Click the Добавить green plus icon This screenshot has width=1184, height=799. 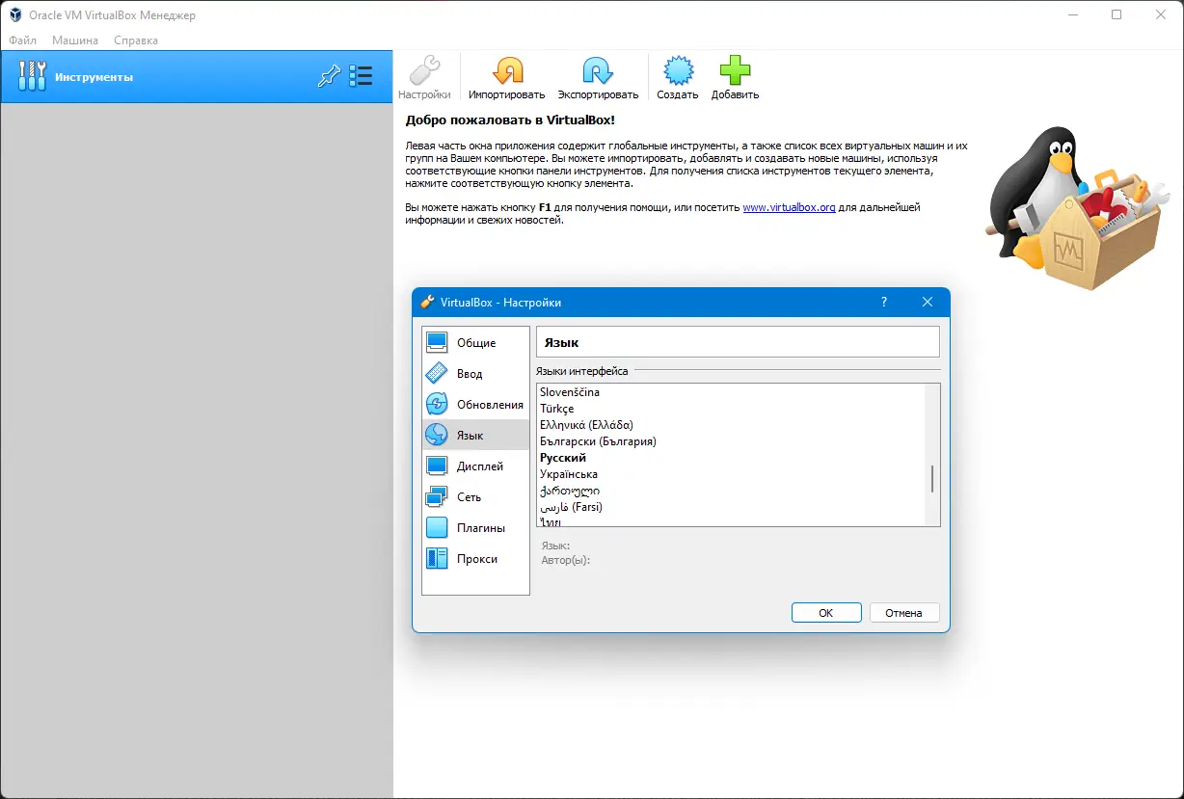tap(735, 71)
